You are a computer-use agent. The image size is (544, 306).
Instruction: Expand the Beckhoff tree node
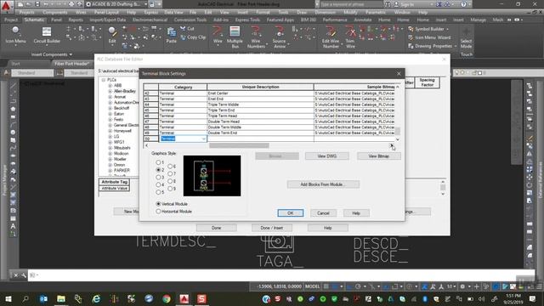(110, 108)
